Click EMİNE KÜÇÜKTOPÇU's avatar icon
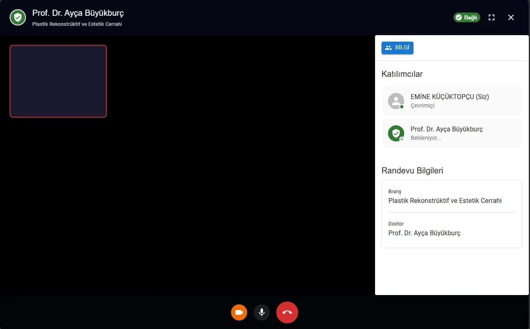 coord(396,101)
